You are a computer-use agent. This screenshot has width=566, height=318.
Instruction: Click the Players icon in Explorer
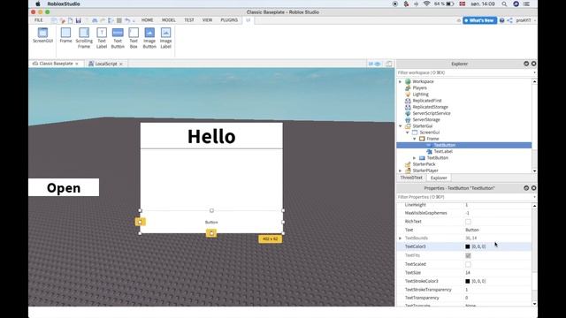tap(408, 88)
